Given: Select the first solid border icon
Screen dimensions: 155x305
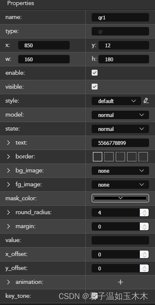Looking at the screenshot, I should pyautogui.click(x=98, y=157).
